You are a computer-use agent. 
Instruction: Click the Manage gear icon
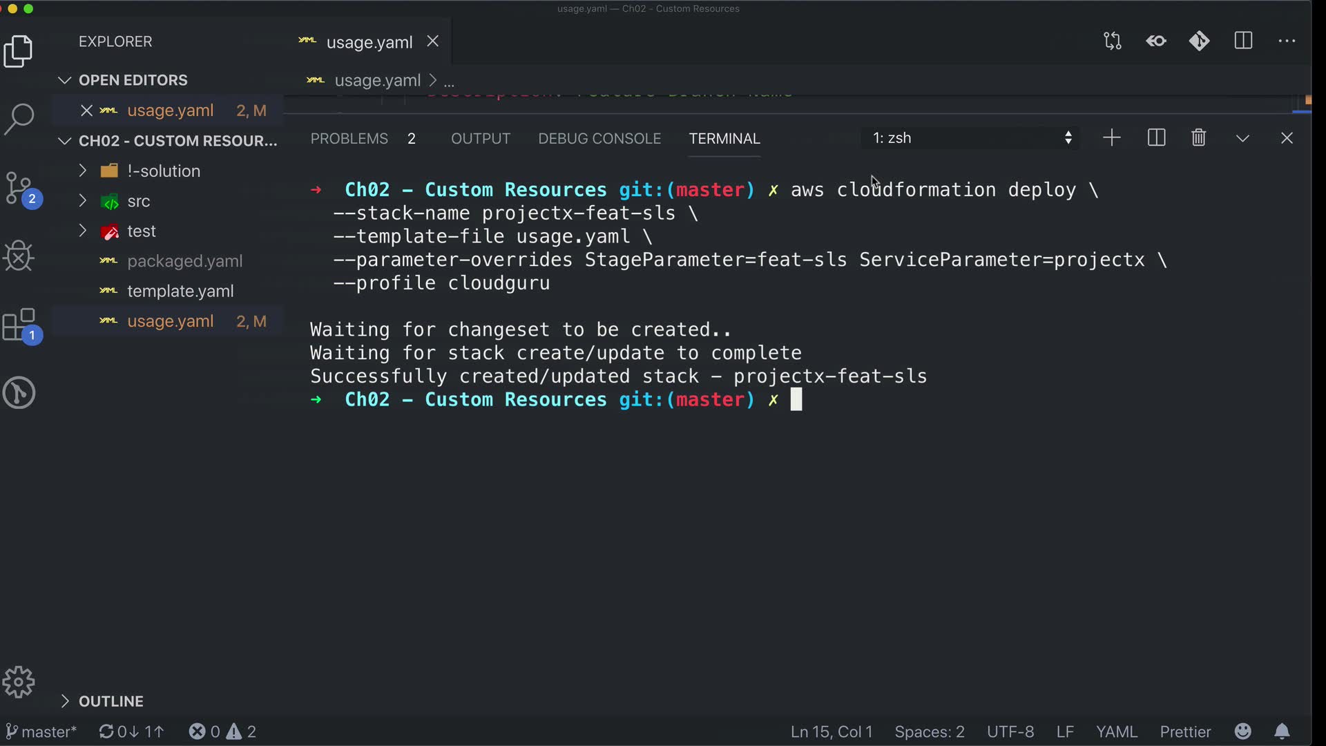point(19,682)
